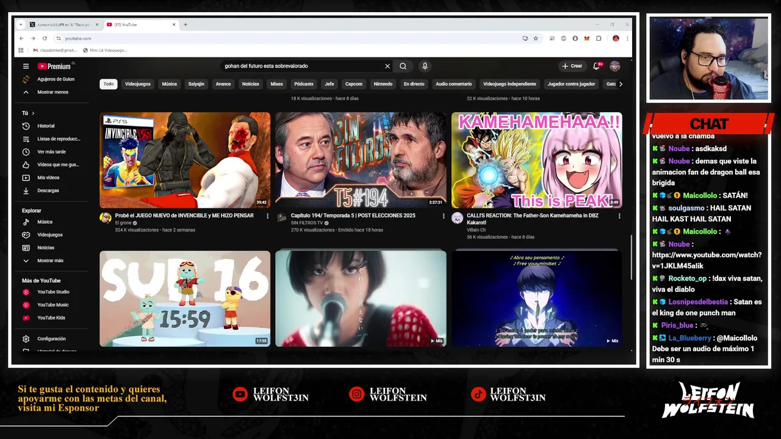Open SIN FILTROS TV channel name

pos(307,223)
